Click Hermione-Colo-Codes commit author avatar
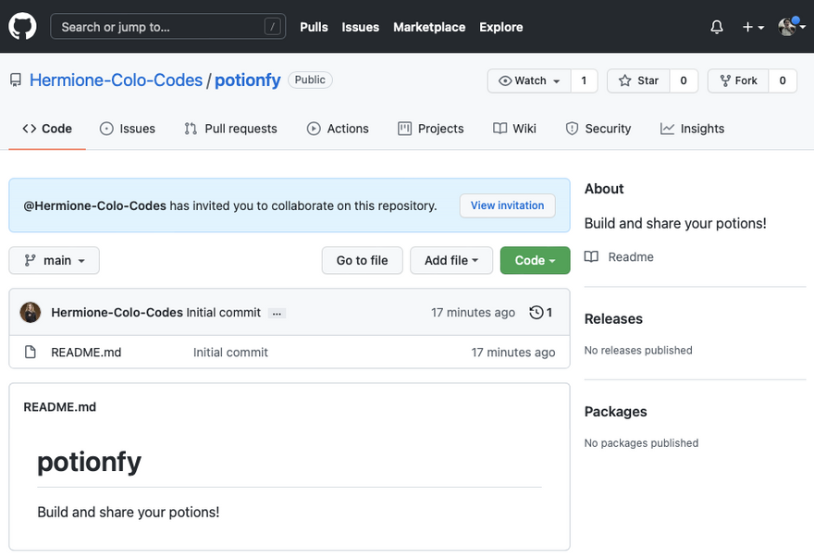814x558 pixels. (31, 313)
